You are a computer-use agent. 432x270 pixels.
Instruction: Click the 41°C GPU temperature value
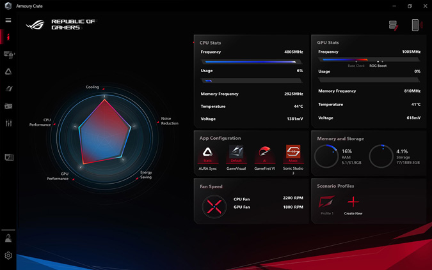416,105
